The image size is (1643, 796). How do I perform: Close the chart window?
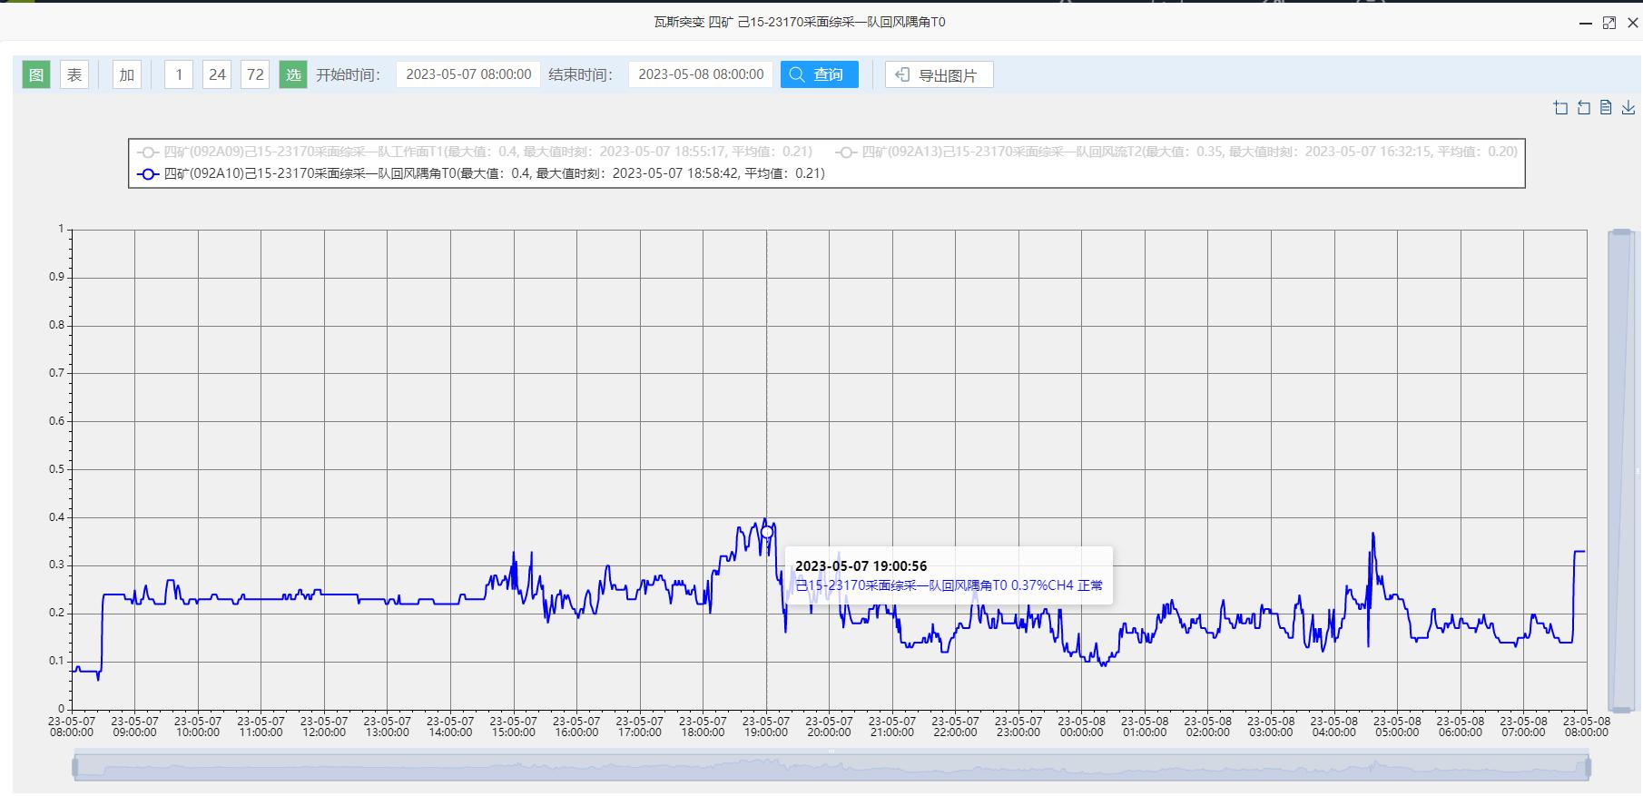(1632, 23)
